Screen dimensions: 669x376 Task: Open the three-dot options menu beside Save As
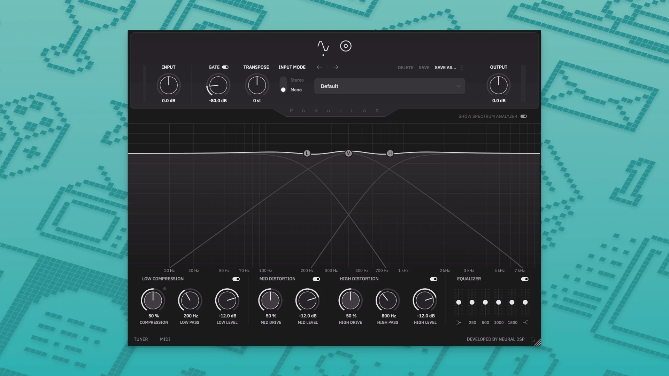point(462,67)
